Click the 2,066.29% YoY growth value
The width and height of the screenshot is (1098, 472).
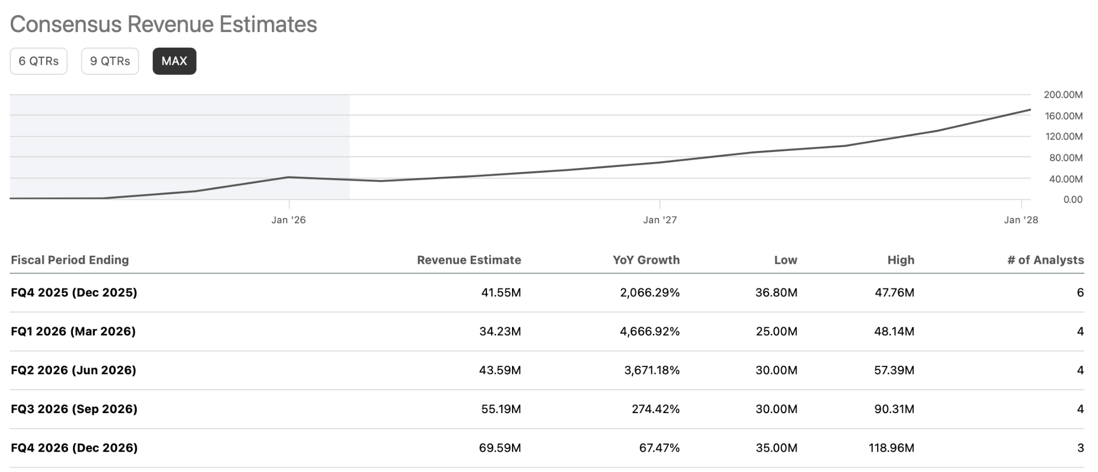[650, 293]
